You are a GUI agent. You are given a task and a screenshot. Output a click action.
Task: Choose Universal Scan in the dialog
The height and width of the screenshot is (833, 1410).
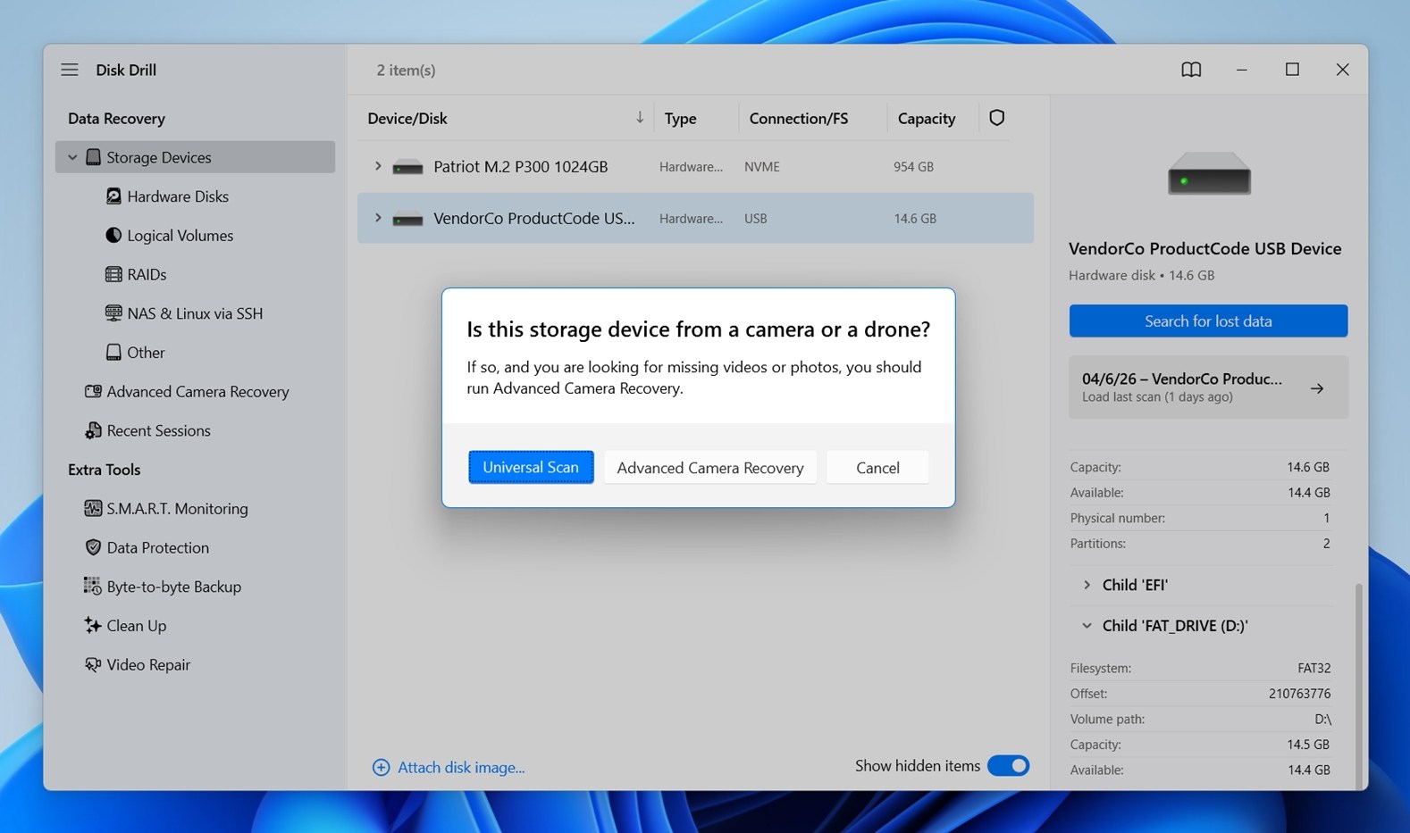point(531,467)
